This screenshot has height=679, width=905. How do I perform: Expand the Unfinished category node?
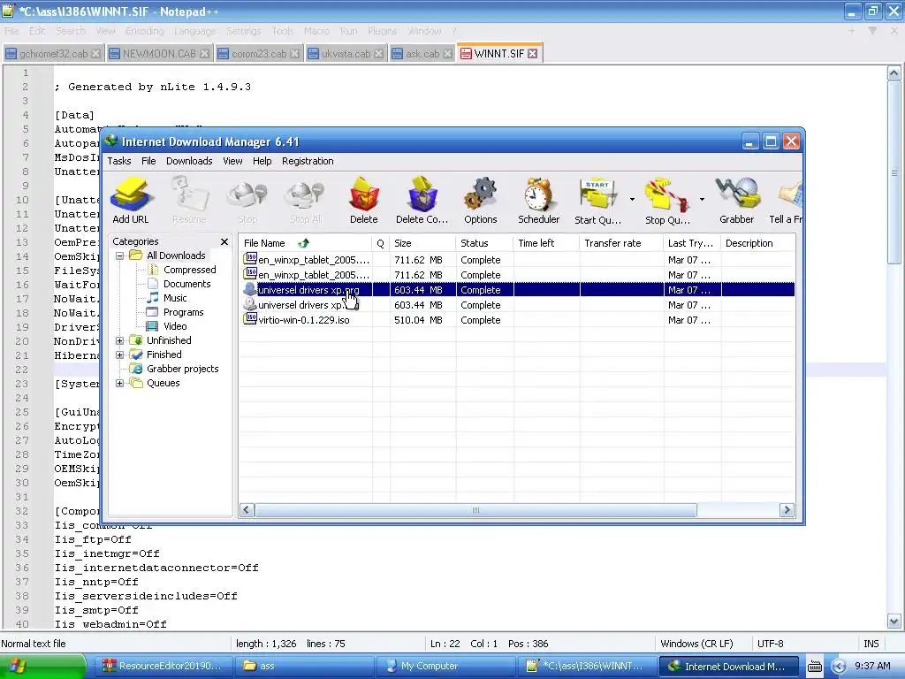click(119, 340)
